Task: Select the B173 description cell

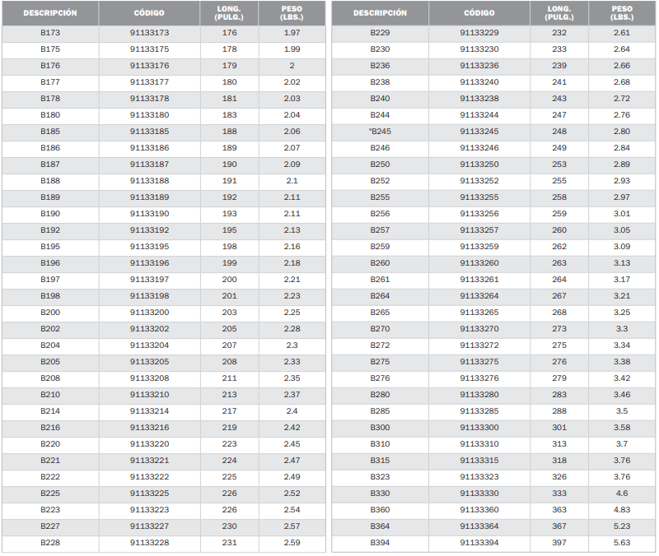Action: (x=50, y=33)
